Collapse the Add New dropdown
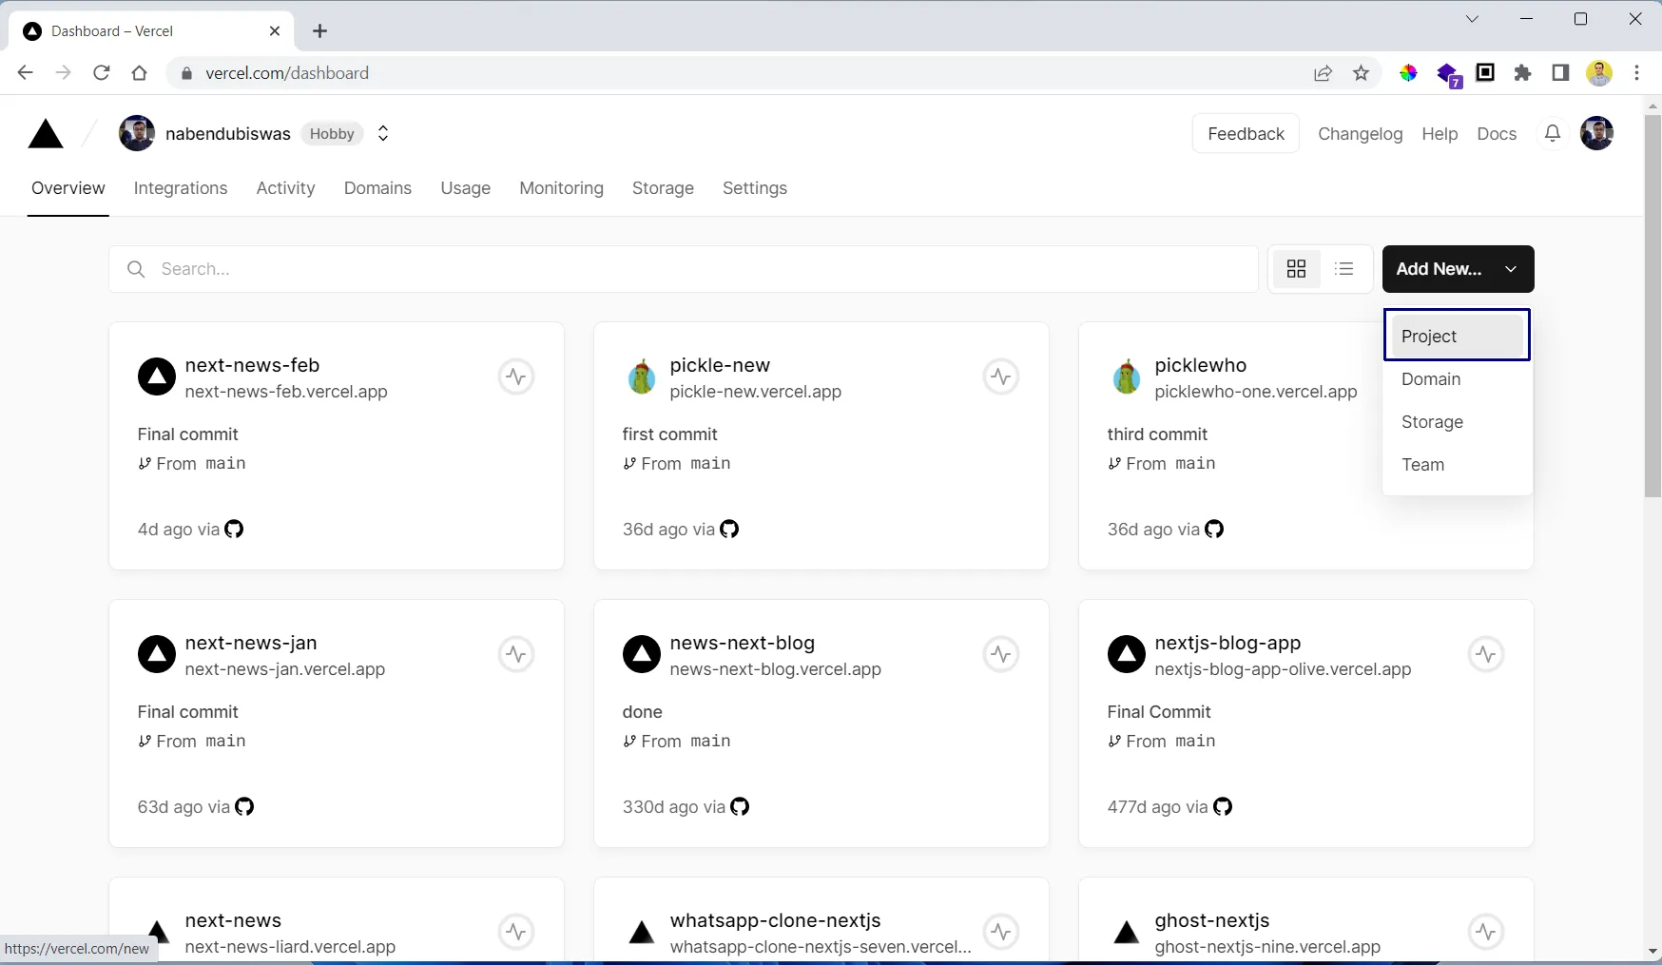 (x=1459, y=269)
